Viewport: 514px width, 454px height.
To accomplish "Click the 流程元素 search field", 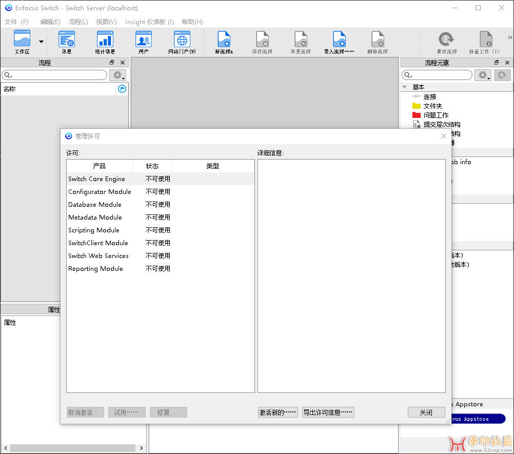I will pos(437,75).
